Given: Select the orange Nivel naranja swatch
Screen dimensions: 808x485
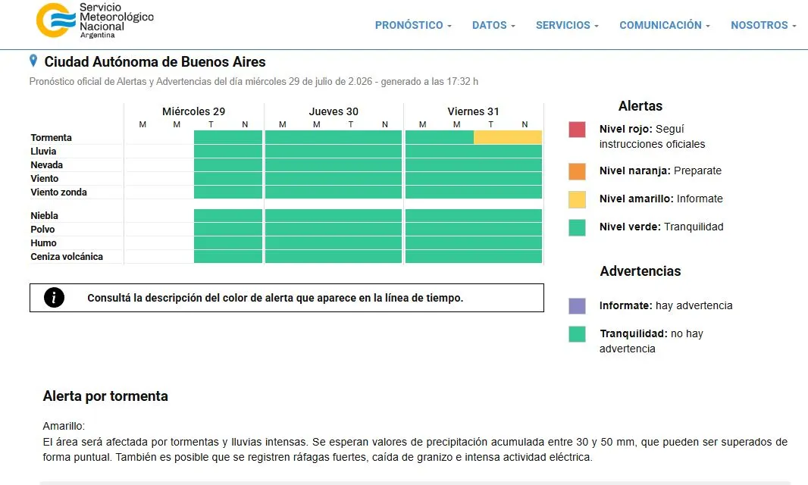Looking at the screenshot, I should coord(577,171).
